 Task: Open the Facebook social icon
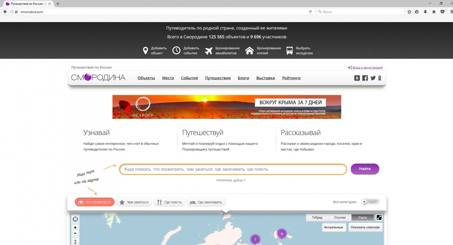(365, 78)
